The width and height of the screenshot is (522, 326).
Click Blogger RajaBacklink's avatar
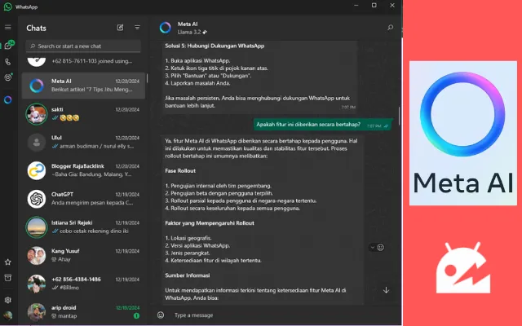coord(36,170)
